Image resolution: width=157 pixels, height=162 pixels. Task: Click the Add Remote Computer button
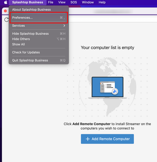click(107, 139)
